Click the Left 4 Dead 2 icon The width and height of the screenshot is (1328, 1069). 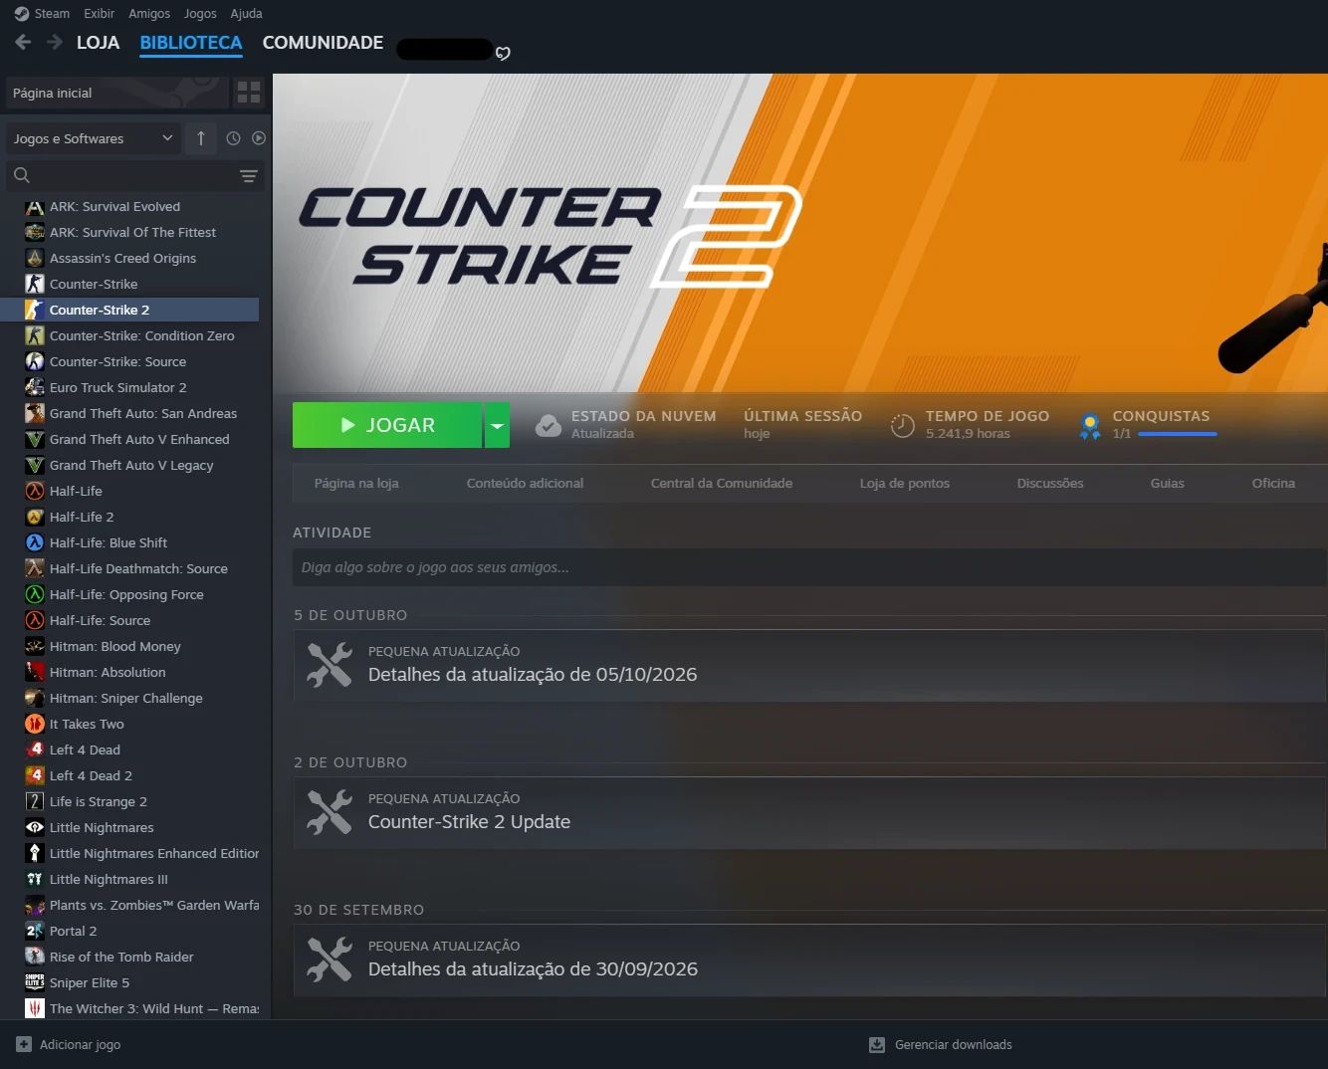tap(35, 775)
